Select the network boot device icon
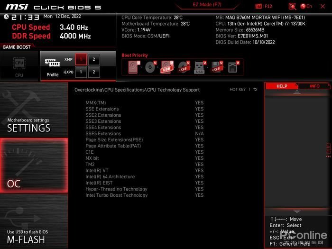 [x=233, y=67]
